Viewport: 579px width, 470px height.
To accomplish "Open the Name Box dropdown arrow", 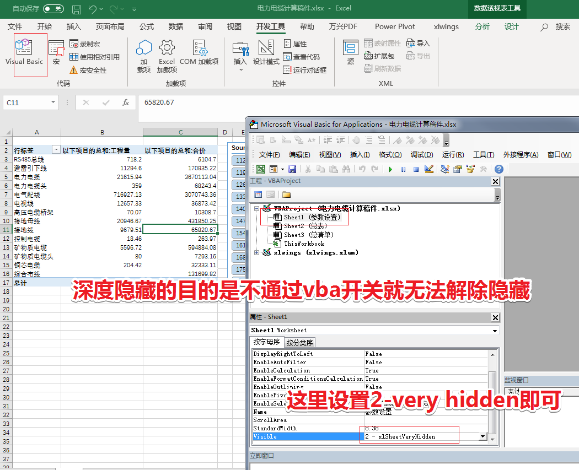I will [x=53, y=102].
